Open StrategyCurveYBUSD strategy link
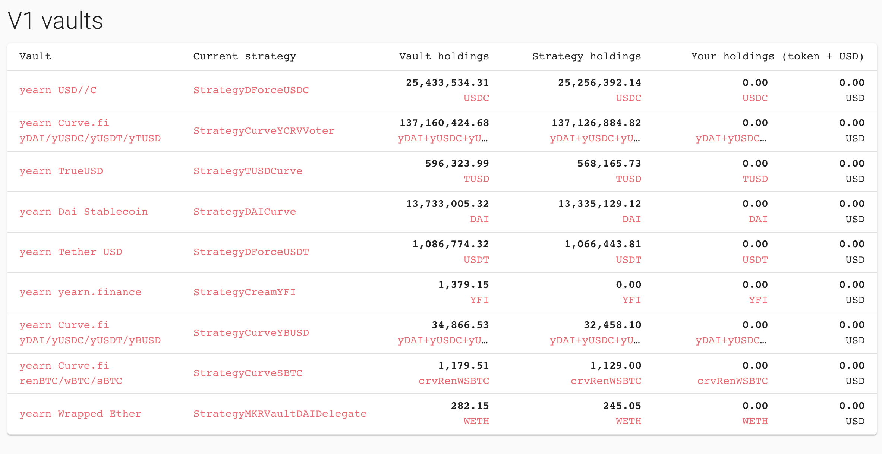882x454 pixels. 251,333
